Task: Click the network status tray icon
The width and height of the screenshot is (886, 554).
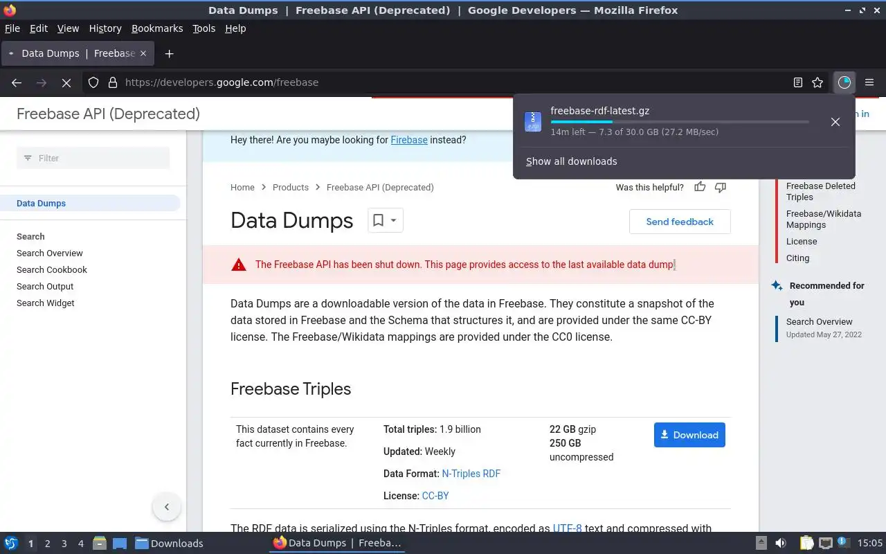Action: [x=825, y=543]
